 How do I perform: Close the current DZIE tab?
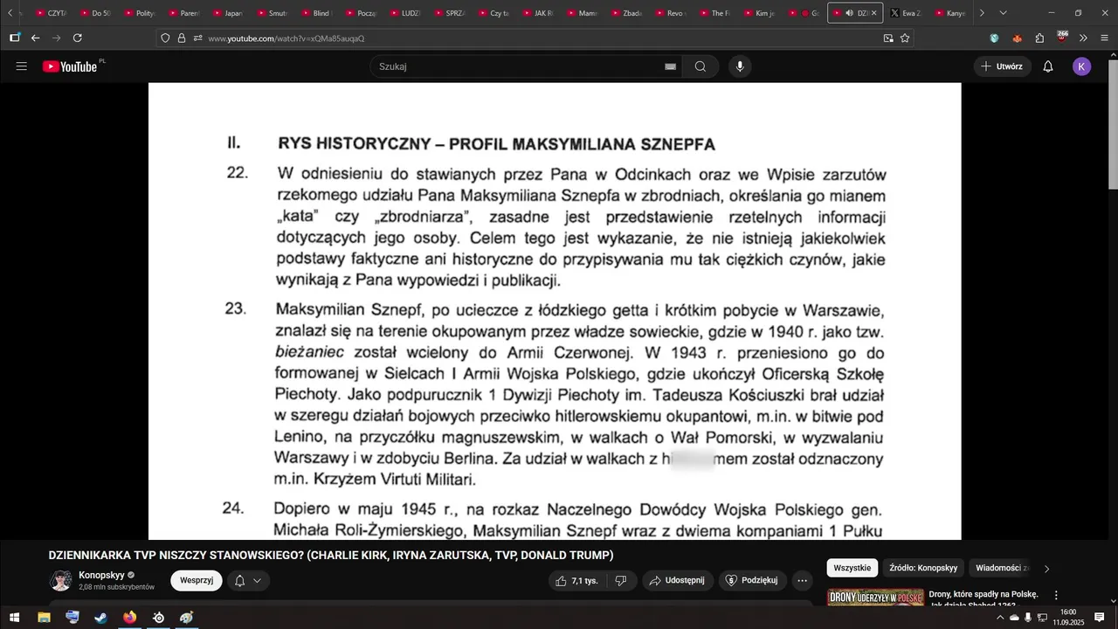point(873,13)
